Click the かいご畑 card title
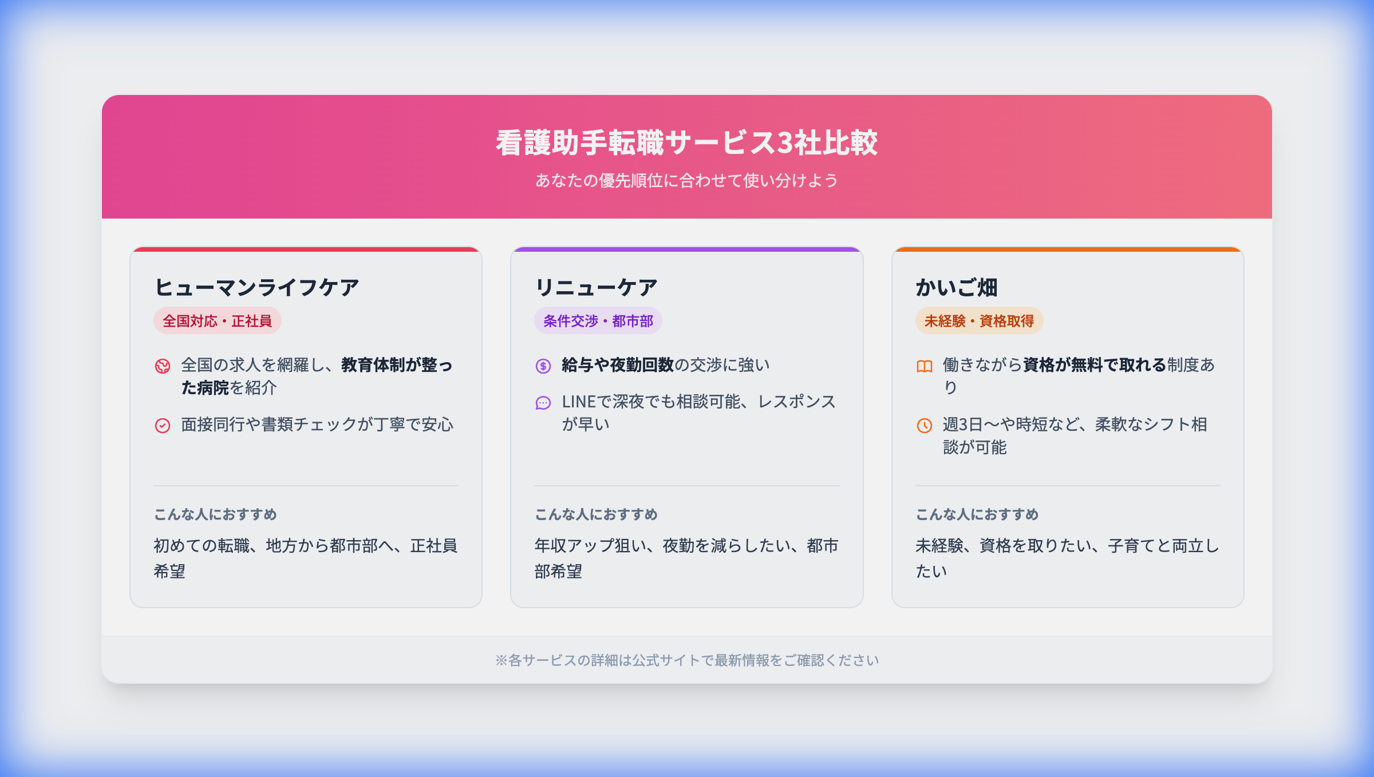The height and width of the screenshot is (777, 1374). [957, 287]
